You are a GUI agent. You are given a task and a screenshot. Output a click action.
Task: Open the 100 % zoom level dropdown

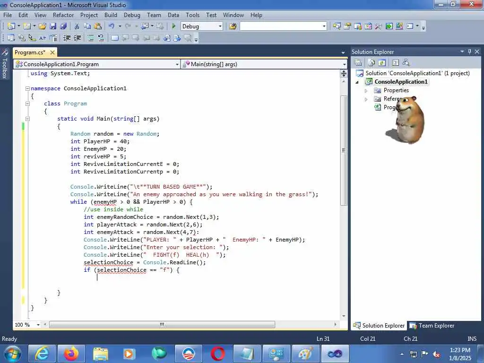pyautogui.click(x=38, y=325)
